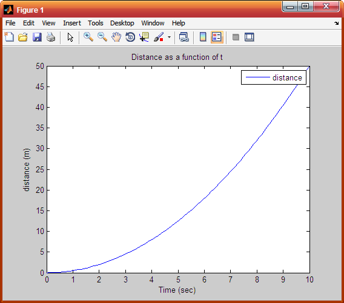Click the Link Plot icon
344x303 pixels.
pyautogui.click(x=184, y=37)
